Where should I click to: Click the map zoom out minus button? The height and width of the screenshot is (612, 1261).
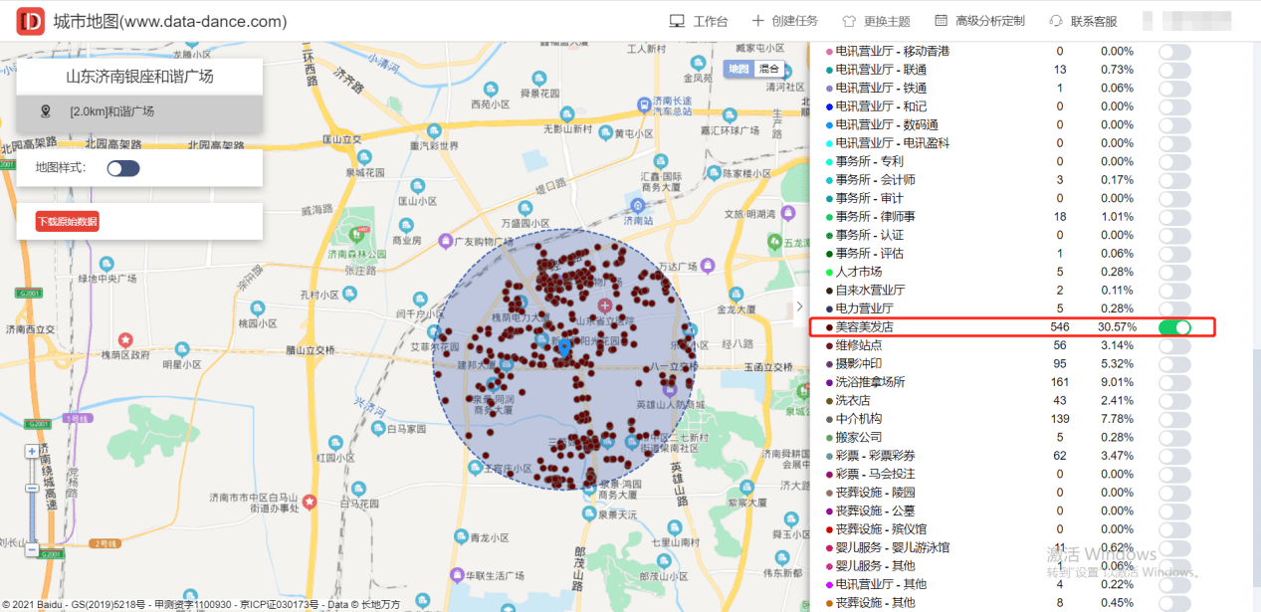point(32,549)
